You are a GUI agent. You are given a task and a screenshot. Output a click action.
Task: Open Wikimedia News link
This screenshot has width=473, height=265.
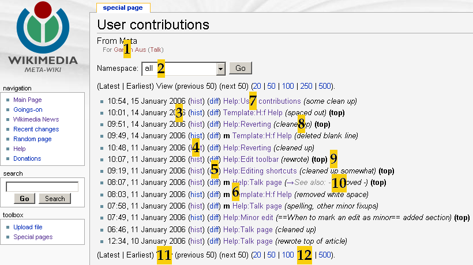(x=36, y=119)
